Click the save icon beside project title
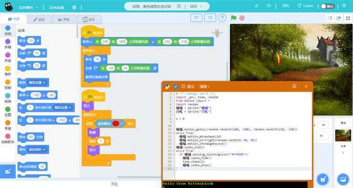The height and width of the screenshot is (188, 353). pyautogui.click(x=179, y=7)
